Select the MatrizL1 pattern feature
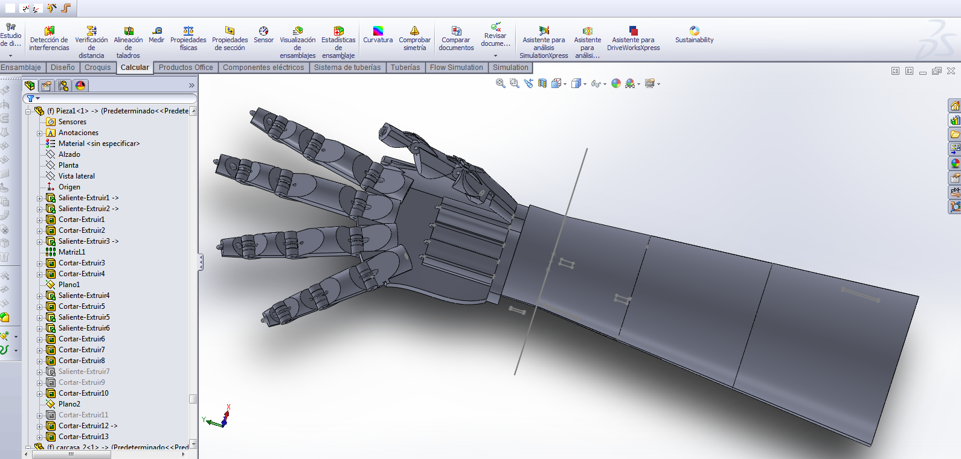 [72, 252]
